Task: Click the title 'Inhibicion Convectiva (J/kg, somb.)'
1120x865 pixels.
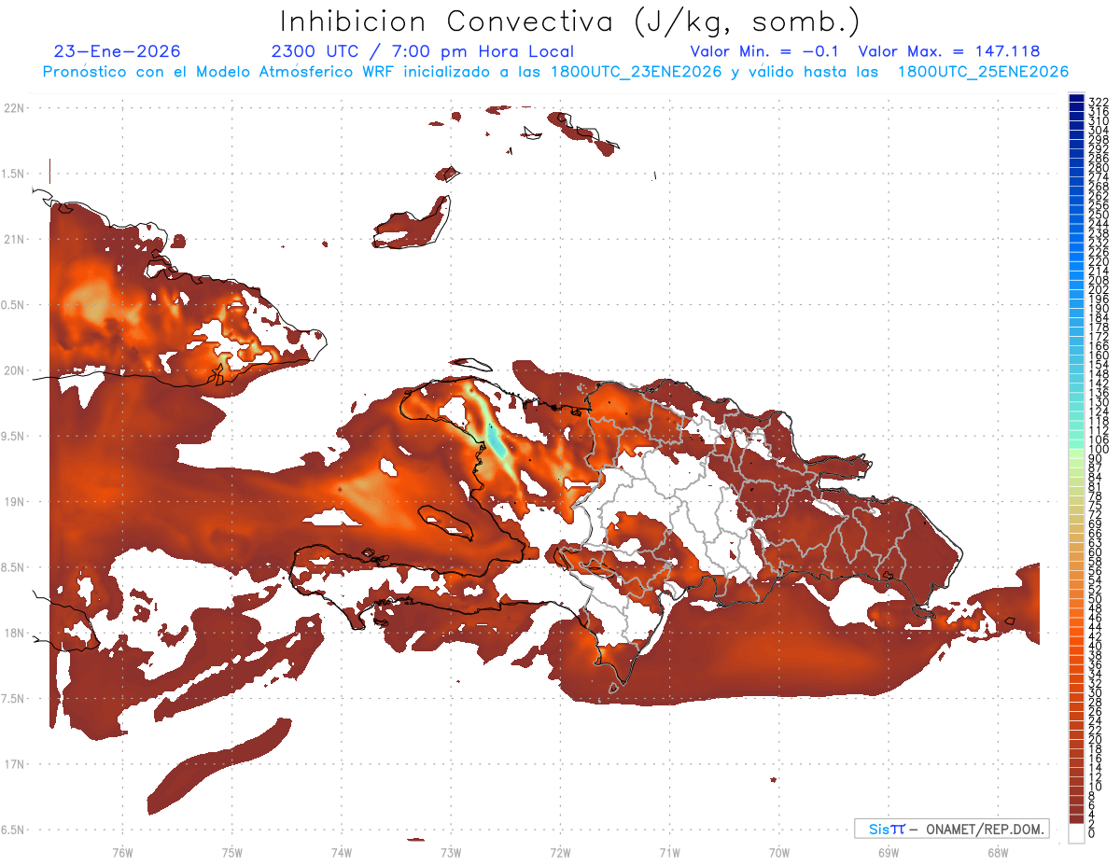Action: (x=570, y=21)
